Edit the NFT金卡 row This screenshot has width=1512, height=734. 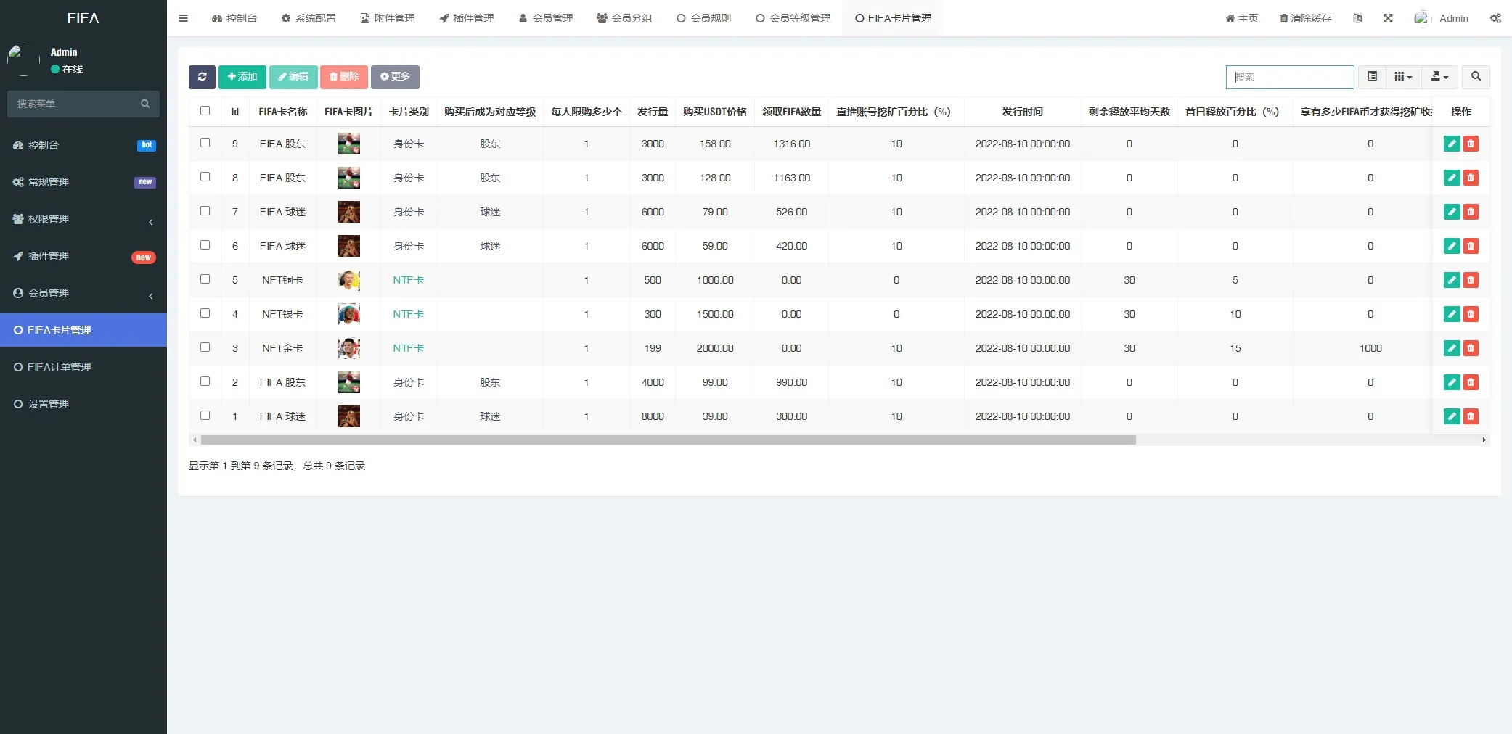1452,348
